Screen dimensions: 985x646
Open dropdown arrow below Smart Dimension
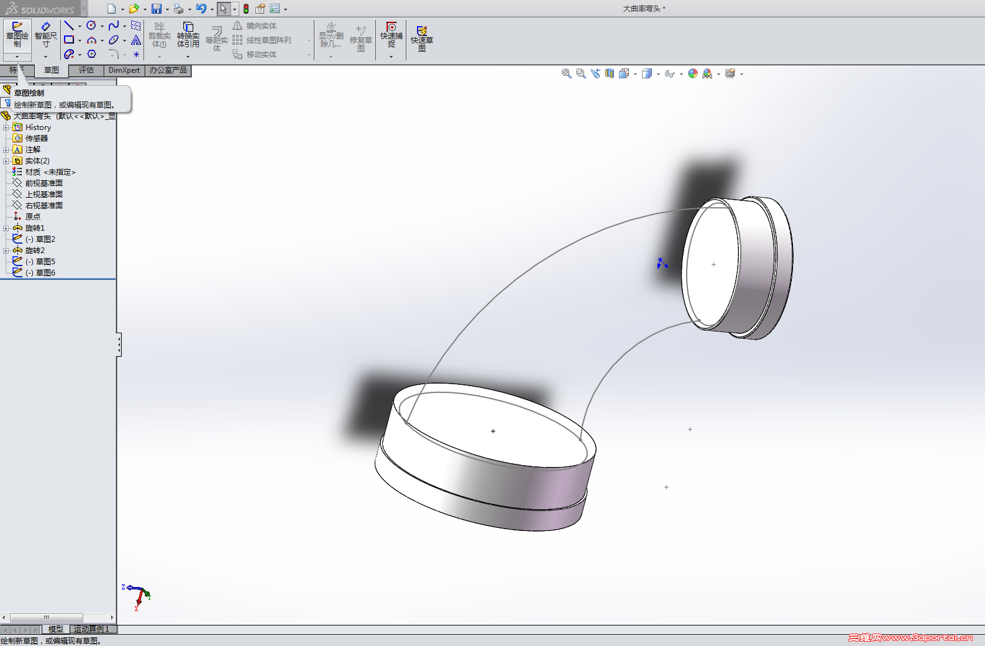tap(45, 57)
